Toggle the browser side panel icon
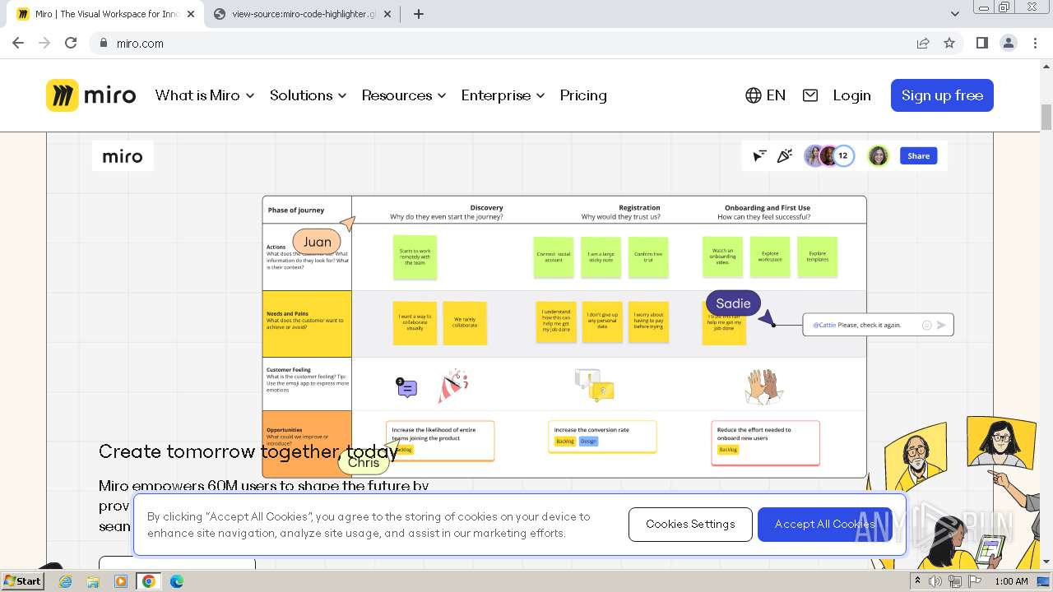Viewport: 1053px width, 592px height. [981, 43]
